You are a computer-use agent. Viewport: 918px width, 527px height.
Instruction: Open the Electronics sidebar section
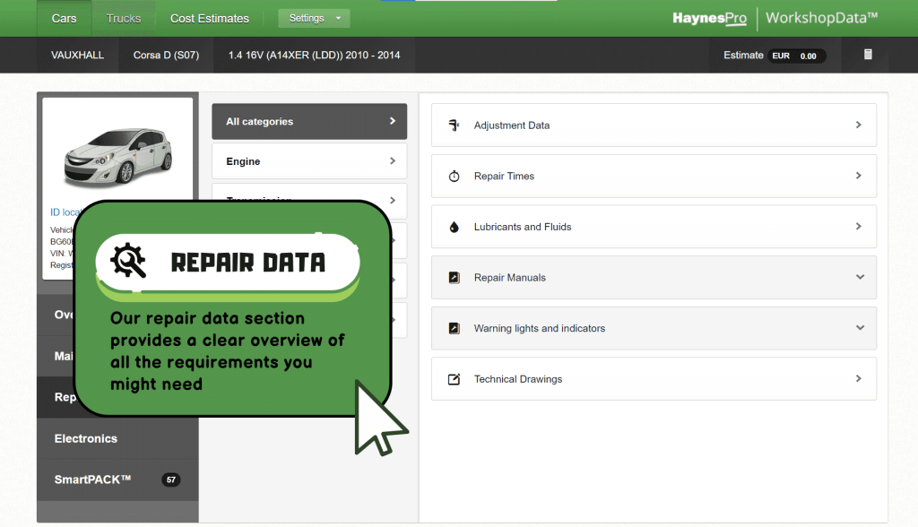point(86,438)
